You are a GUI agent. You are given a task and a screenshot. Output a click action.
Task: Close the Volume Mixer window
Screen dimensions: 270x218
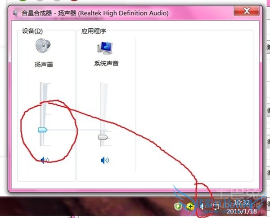pyautogui.click(x=247, y=11)
